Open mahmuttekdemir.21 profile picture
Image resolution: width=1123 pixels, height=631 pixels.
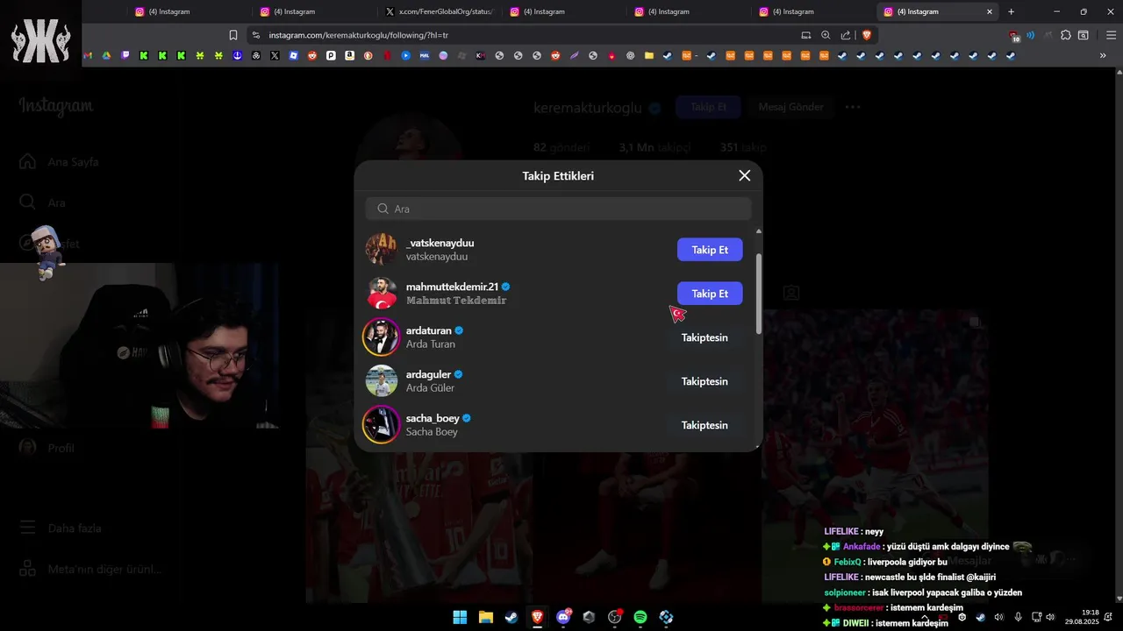tap(382, 293)
